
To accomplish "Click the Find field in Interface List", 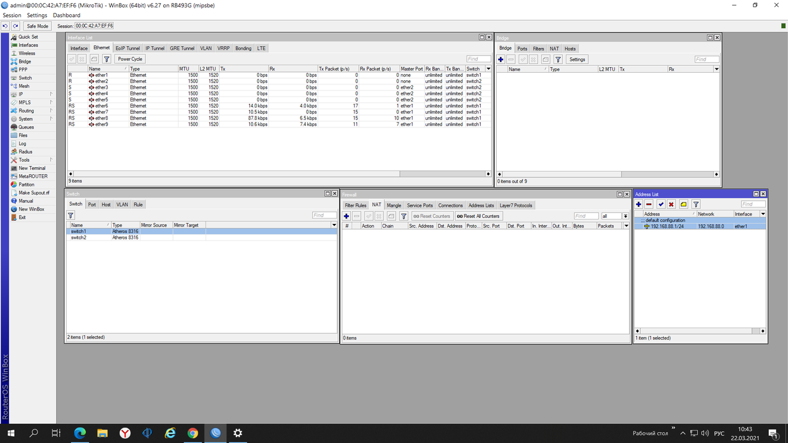I will pyautogui.click(x=478, y=59).
